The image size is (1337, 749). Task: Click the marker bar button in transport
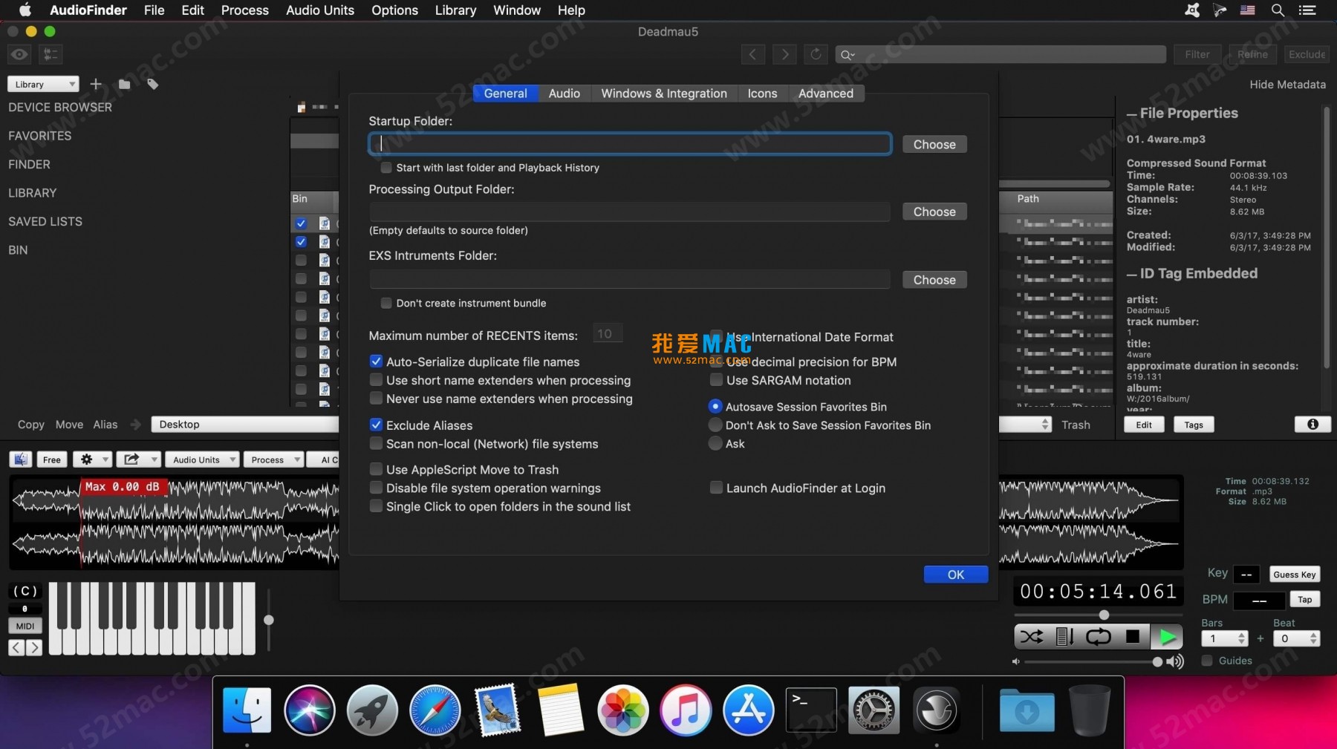click(1064, 637)
